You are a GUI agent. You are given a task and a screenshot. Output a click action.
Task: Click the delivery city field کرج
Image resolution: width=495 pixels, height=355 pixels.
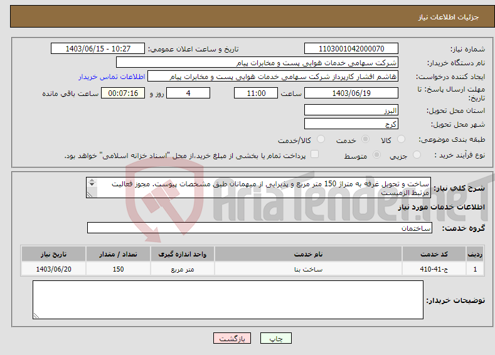(351, 124)
